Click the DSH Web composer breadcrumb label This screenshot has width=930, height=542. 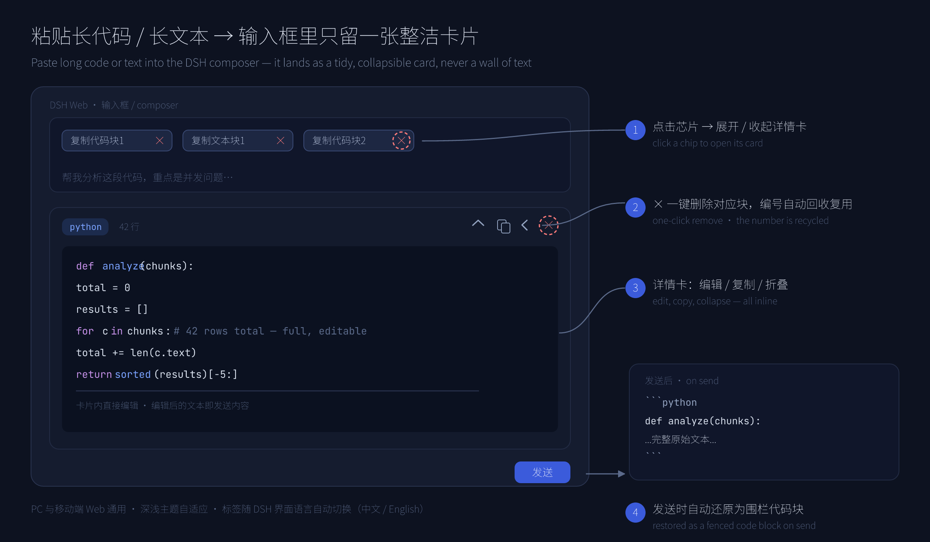tap(114, 105)
